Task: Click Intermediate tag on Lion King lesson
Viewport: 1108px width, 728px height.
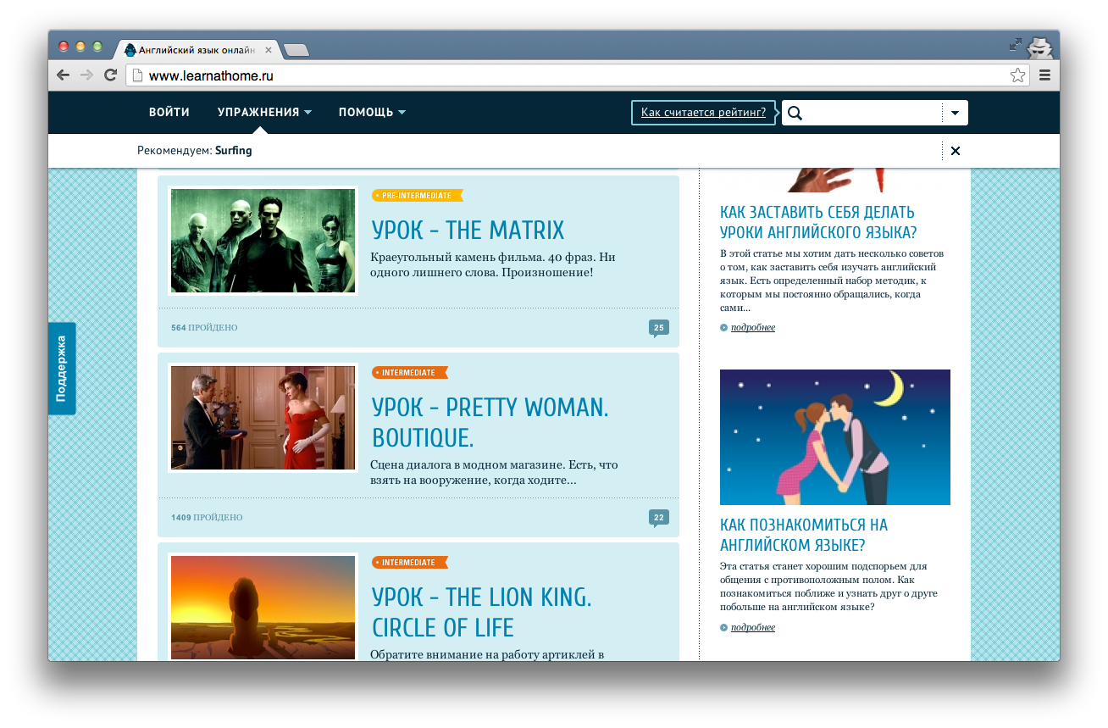Action: (409, 563)
